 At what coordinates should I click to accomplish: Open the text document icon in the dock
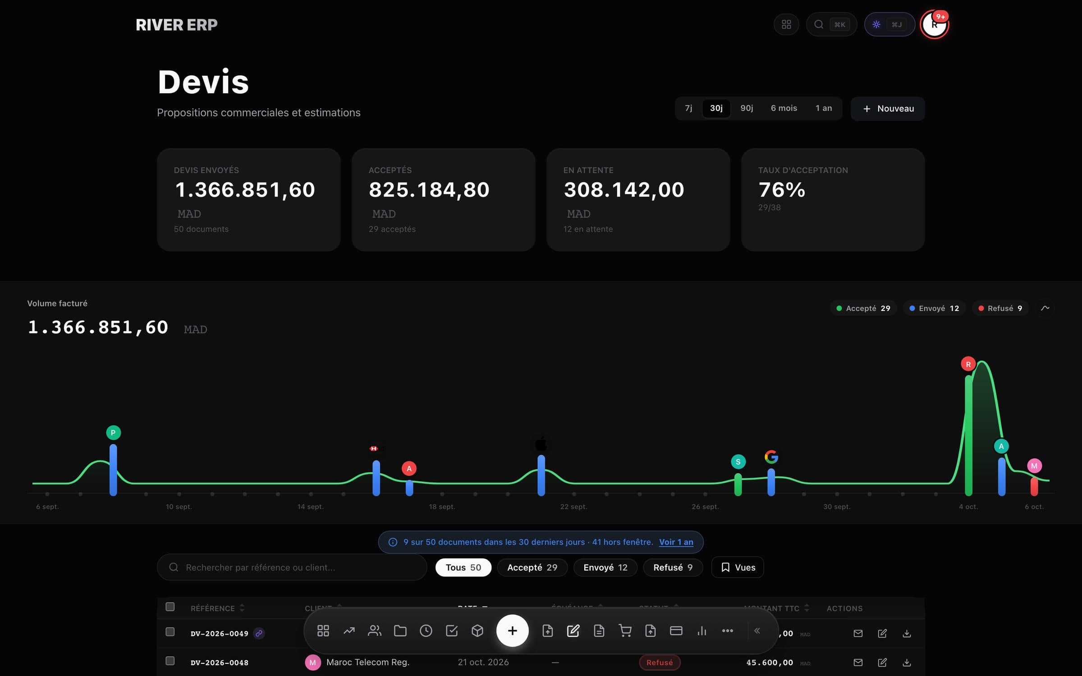click(599, 630)
